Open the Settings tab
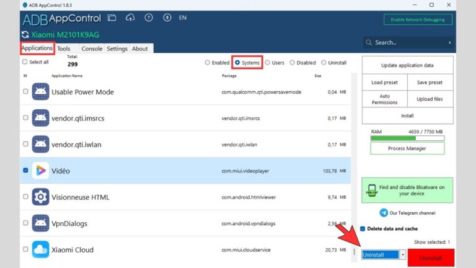Screen dimensions: 476x268 tap(117, 48)
